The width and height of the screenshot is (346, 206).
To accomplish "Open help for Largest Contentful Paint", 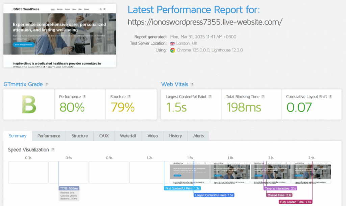I will tap(210, 97).
